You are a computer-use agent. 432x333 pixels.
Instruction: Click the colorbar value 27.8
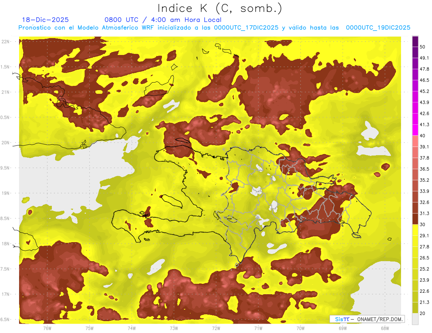coord(425,246)
